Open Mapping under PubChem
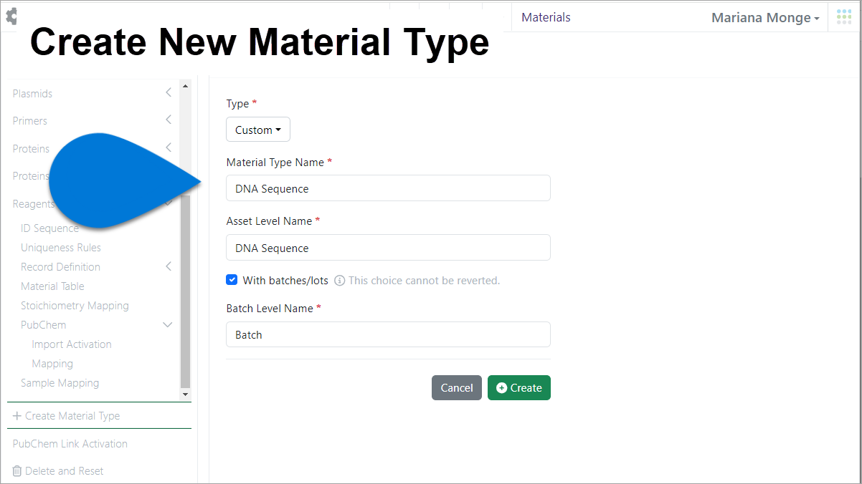Image resolution: width=862 pixels, height=484 pixels. point(52,364)
